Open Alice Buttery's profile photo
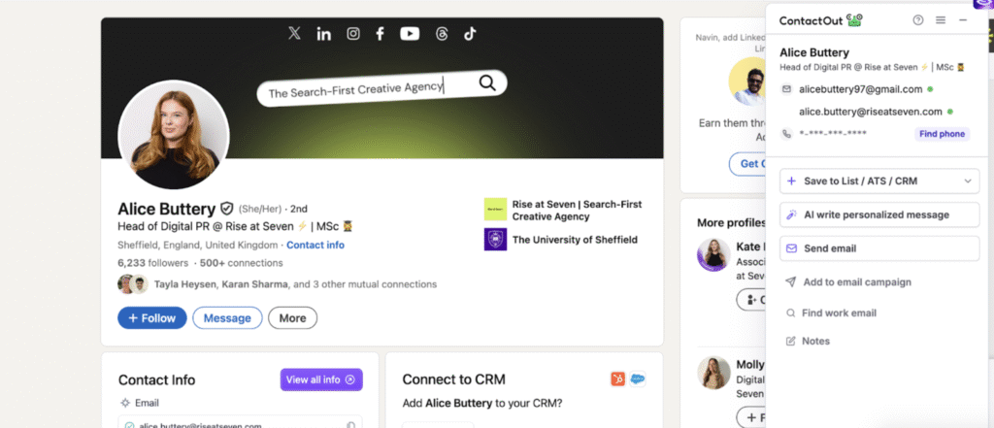994x428 pixels. click(x=174, y=135)
